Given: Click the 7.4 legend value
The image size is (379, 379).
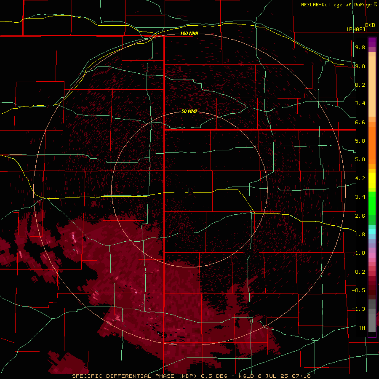Looking at the screenshot, I should (x=360, y=104).
